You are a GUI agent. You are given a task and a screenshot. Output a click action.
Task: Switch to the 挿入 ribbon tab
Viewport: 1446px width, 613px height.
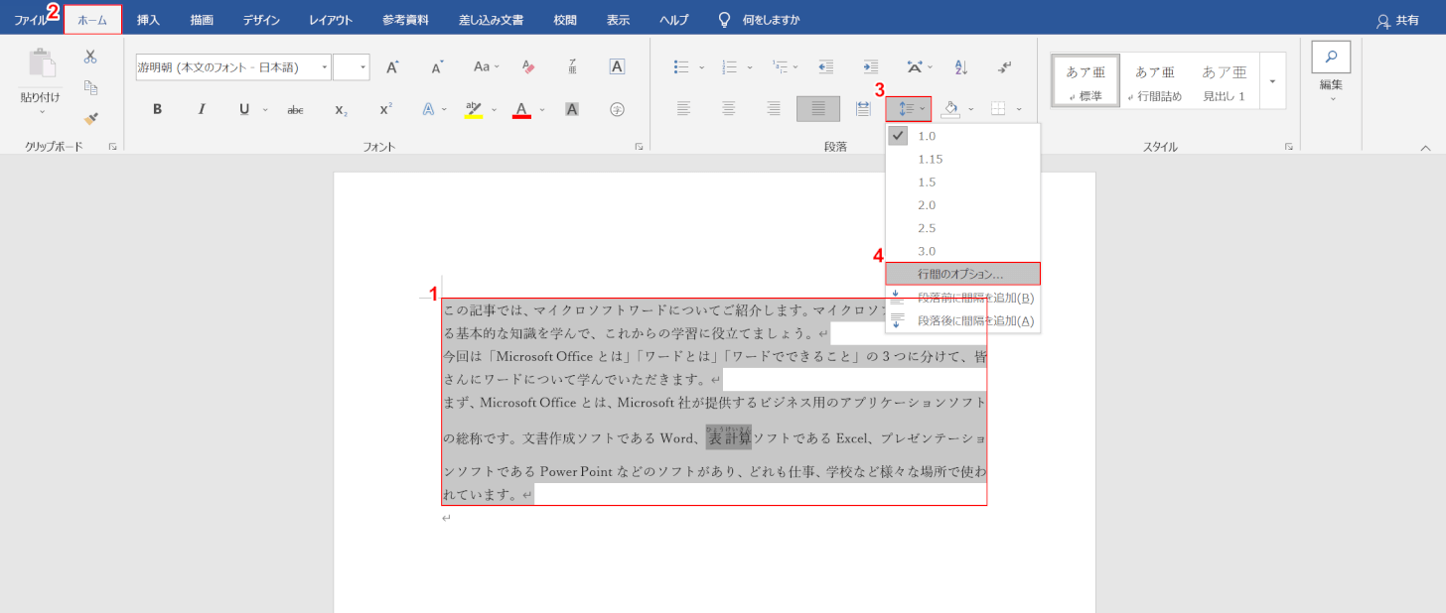(147, 18)
